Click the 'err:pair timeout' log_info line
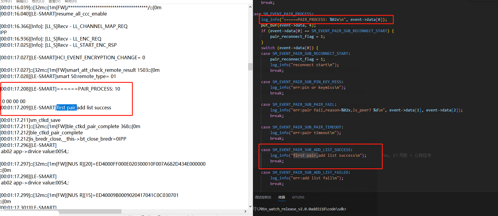Viewport: 498px width, 216px height. click(306, 133)
